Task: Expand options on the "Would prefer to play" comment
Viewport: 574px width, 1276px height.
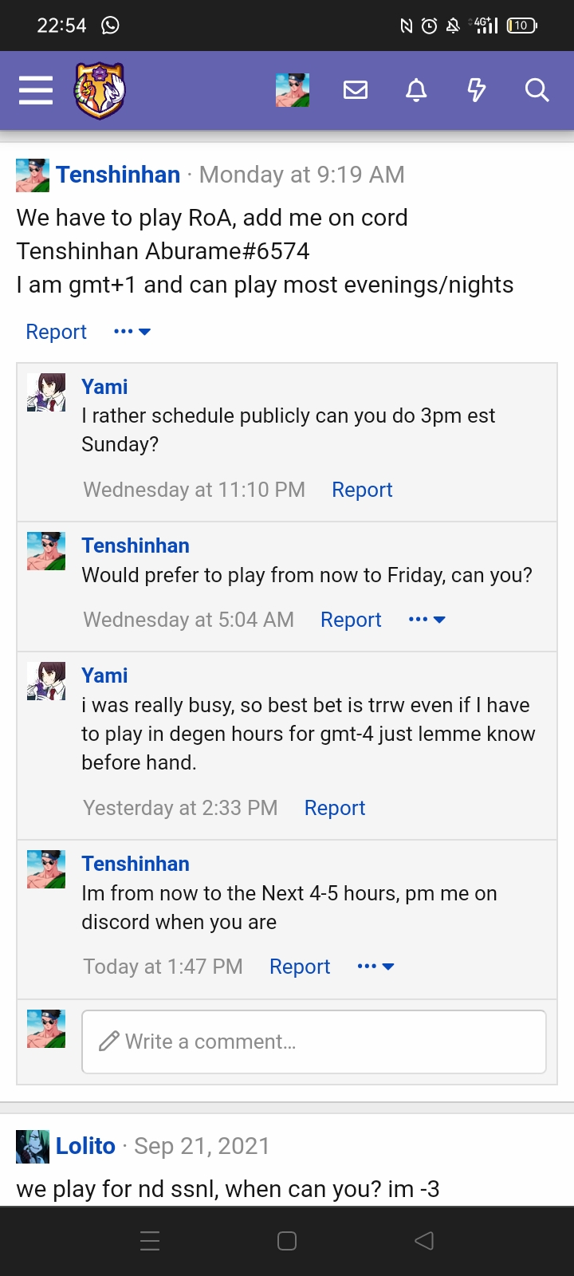Action: point(427,620)
